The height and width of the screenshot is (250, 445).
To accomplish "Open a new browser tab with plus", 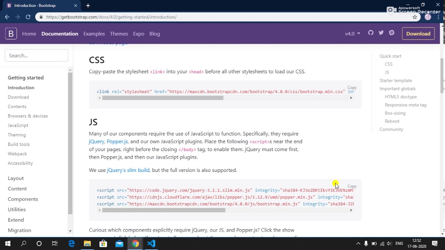I will point(88,6).
